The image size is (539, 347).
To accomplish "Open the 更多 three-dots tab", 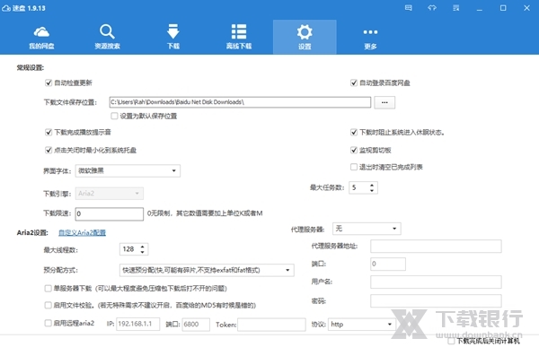I will [370, 37].
